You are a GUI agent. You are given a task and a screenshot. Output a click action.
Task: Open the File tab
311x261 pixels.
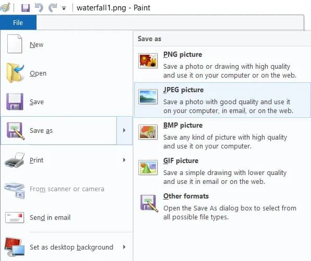pyautogui.click(x=18, y=22)
